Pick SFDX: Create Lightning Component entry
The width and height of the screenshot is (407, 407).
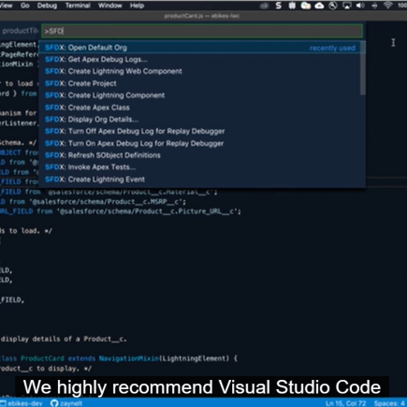[x=202, y=95]
